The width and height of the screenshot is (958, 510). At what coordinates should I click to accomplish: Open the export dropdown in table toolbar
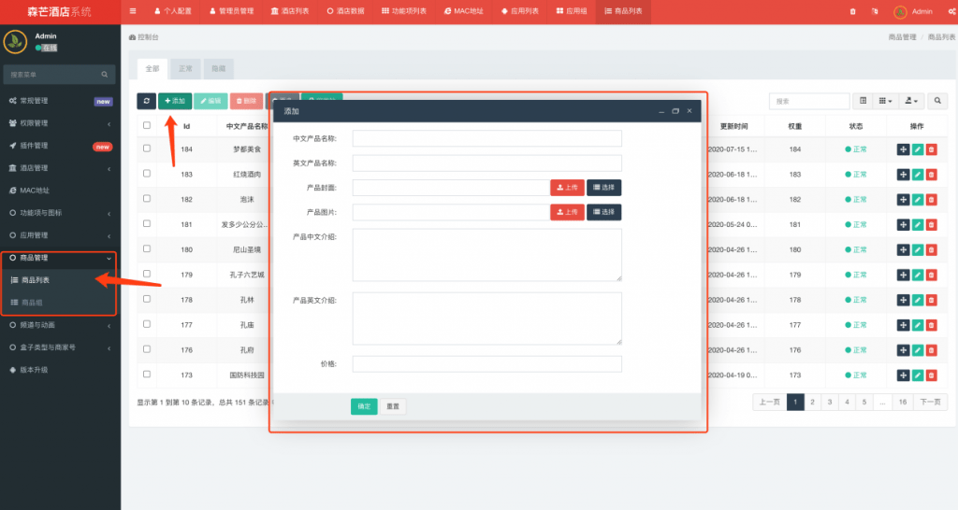911,101
